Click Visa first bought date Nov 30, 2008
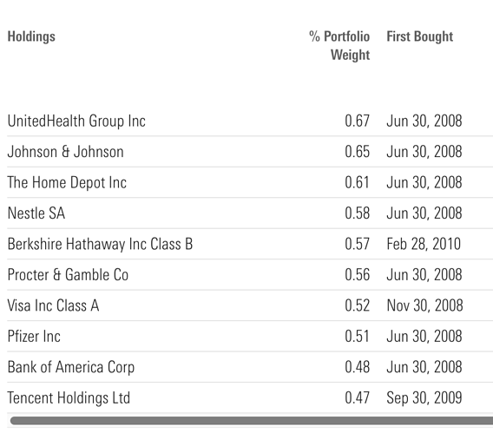This screenshot has height=433, width=493. tap(424, 305)
